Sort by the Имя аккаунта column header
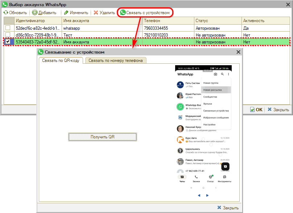This screenshot has width=293, height=213. click(102, 21)
